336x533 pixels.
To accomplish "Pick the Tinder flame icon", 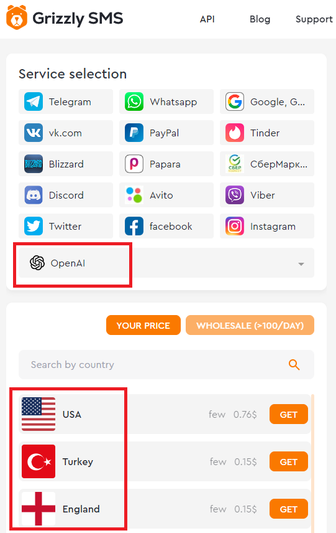I will coord(235,133).
